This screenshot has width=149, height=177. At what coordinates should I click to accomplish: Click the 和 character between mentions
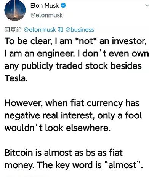[61, 30]
